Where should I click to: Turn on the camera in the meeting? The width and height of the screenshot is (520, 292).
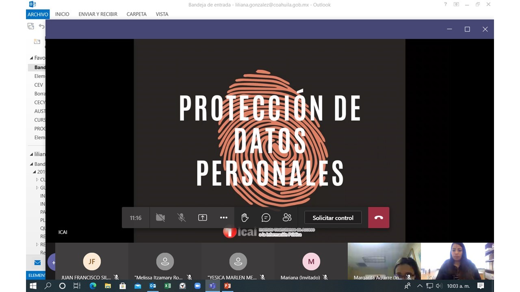[160, 218]
